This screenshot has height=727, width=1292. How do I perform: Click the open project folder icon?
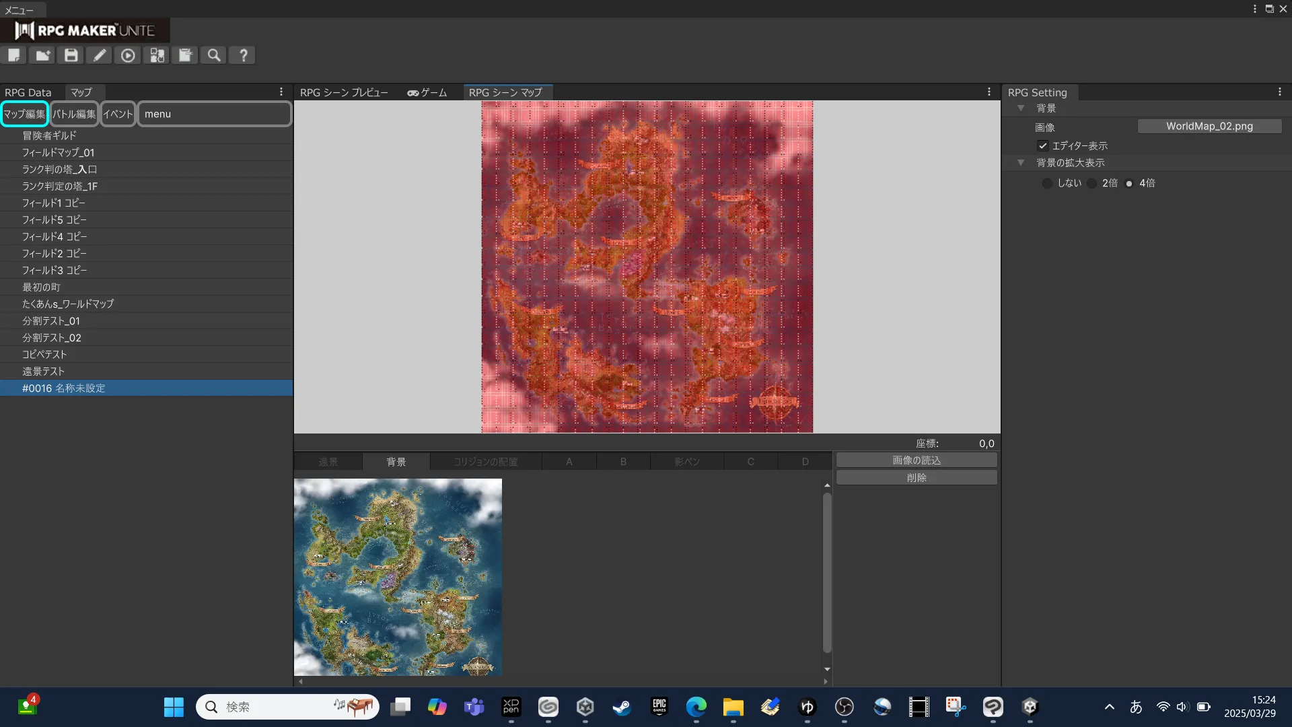(42, 55)
